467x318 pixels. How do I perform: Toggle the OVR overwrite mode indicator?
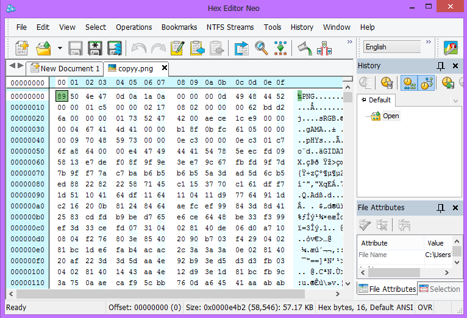(x=425, y=308)
